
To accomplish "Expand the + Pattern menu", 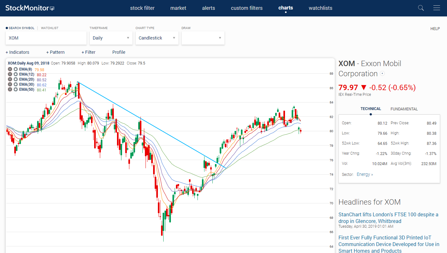I will [x=55, y=52].
